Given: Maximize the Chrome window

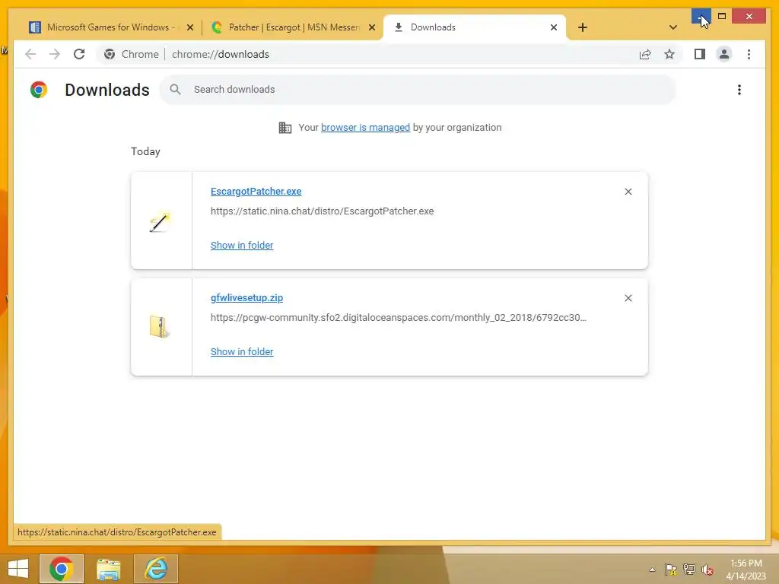Looking at the screenshot, I should 722,17.
